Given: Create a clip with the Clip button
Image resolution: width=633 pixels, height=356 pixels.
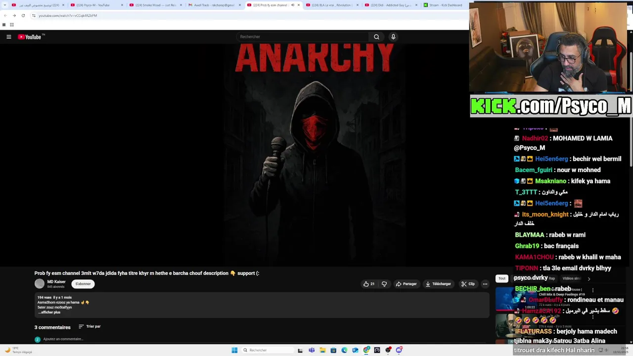Looking at the screenshot, I should coord(468,284).
